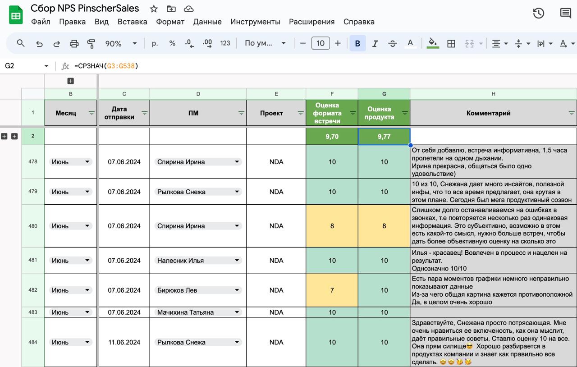
Task: Open the Расширения menu
Action: (x=311, y=22)
